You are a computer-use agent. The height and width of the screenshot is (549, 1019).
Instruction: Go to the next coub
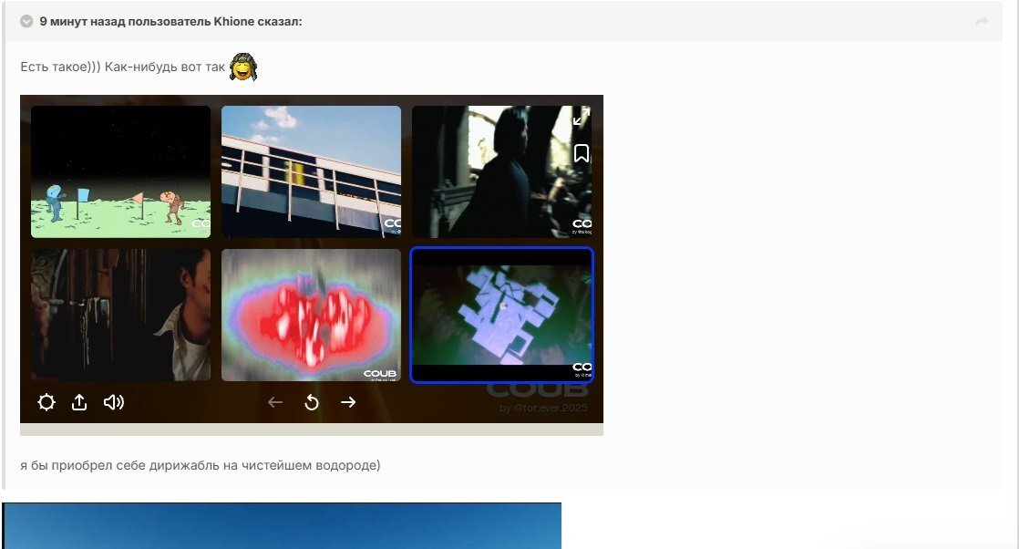(x=348, y=402)
